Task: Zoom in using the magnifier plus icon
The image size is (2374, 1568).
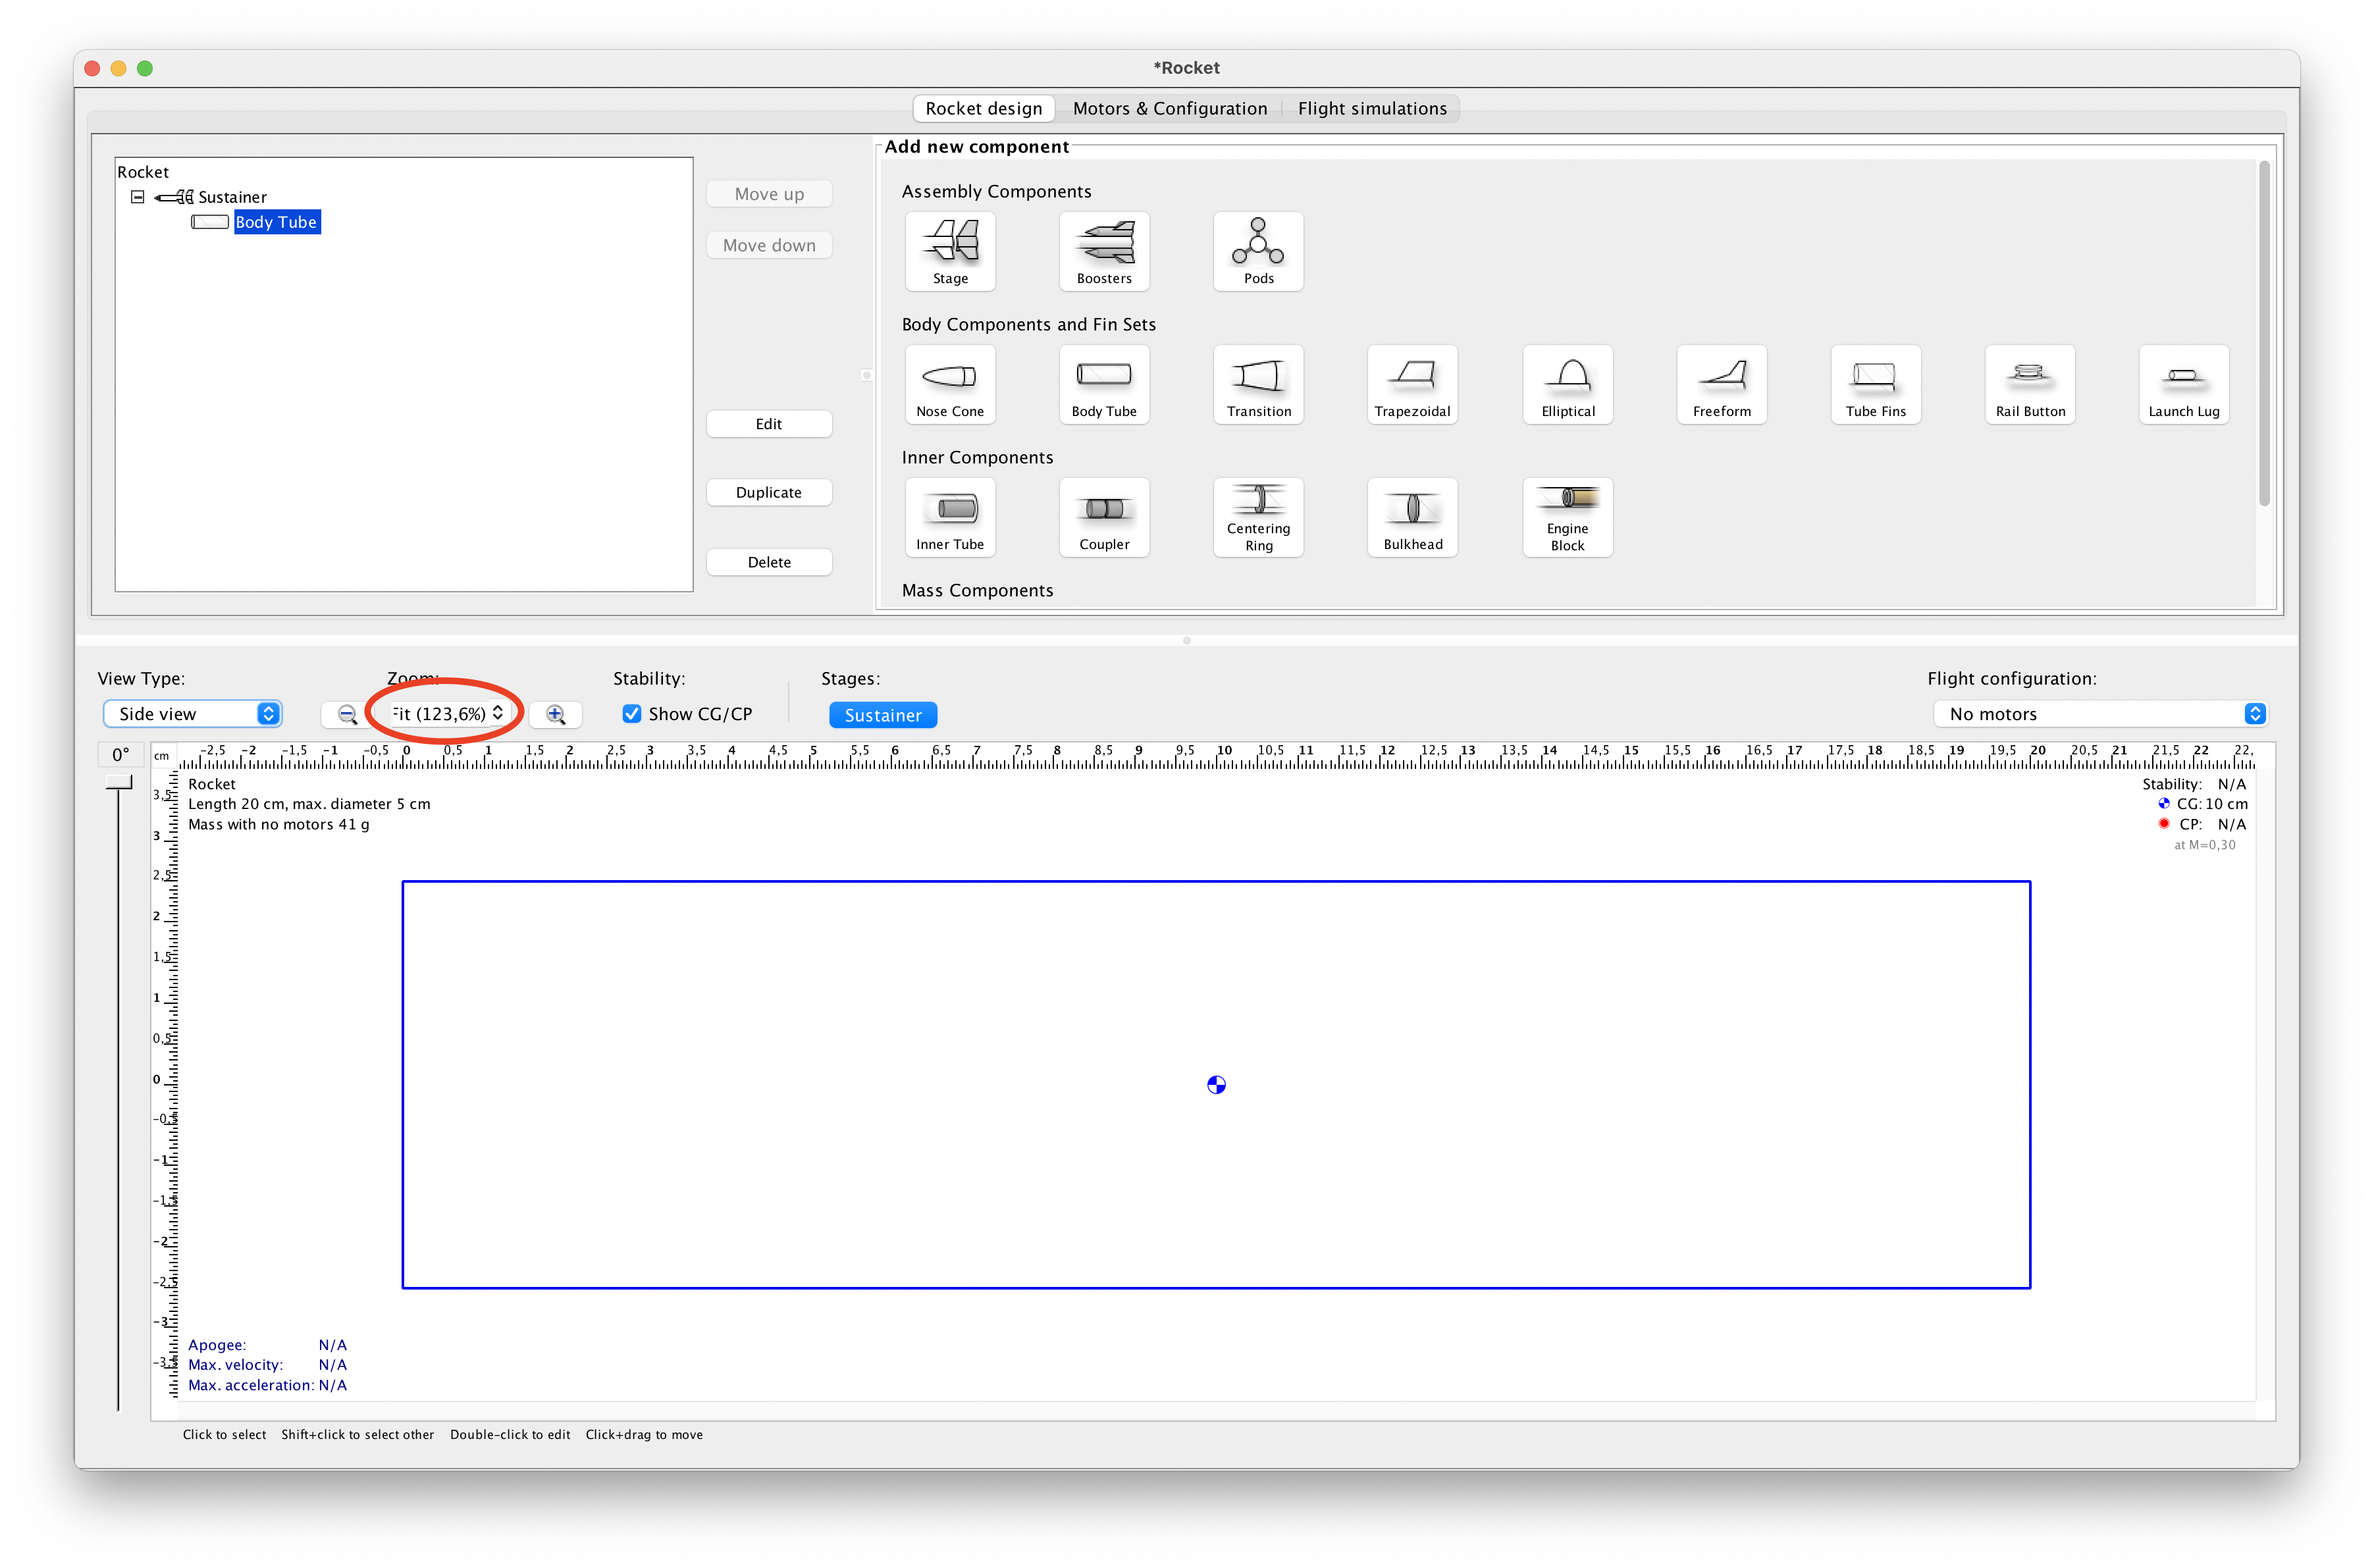Action: [556, 714]
